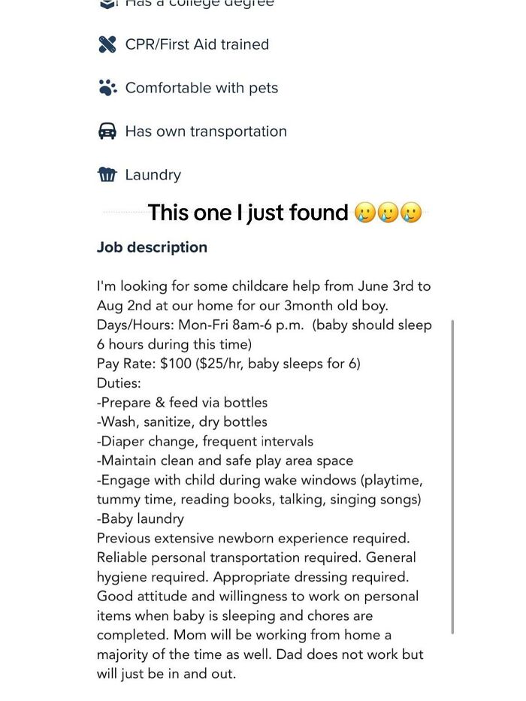The image size is (526, 701).
Task: Click the middle crying emoji in caption
Action: (388, 213)
